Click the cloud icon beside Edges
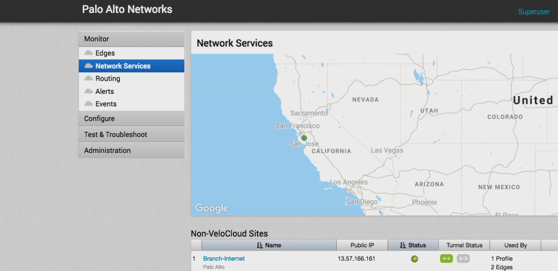Image resolution: width=558 pixels, height=271 pixels. pos(89,53)
